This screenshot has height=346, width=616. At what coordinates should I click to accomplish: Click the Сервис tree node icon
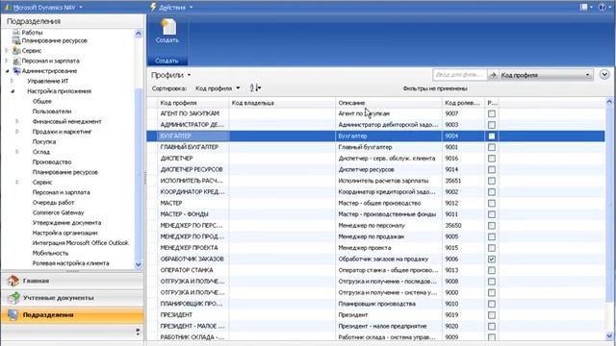pyautogui.click(x=16, y=51)
